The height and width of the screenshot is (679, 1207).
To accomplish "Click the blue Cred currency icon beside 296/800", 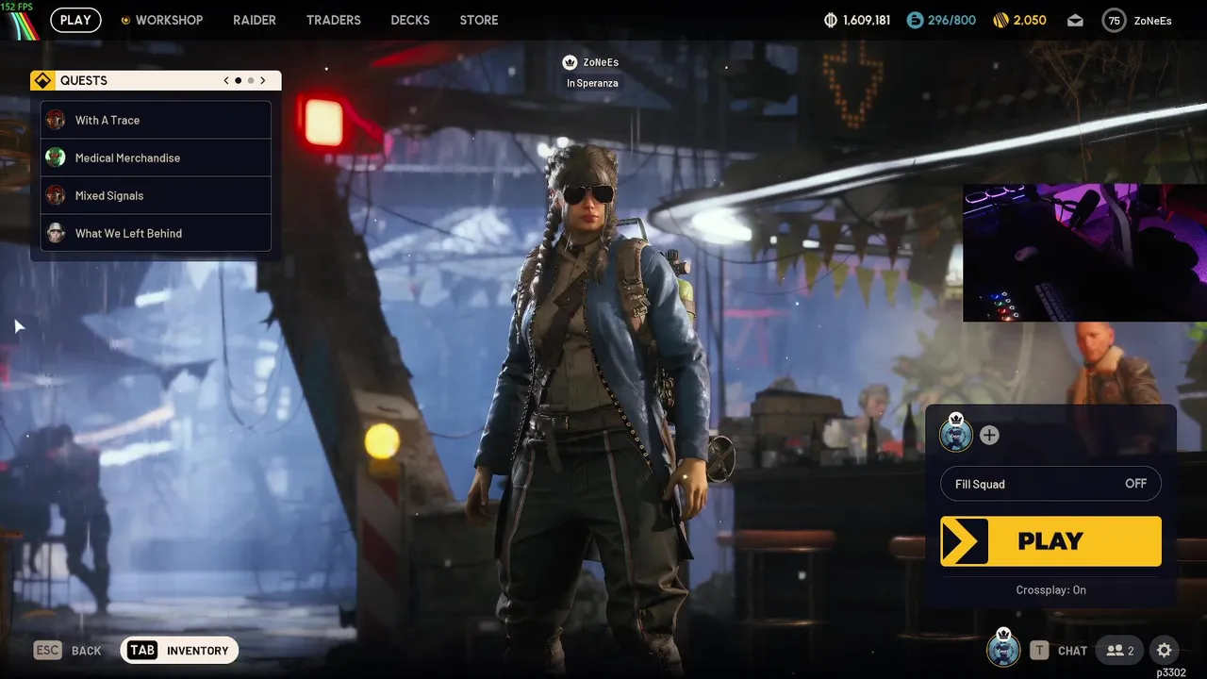I will [x=915, y=20].
